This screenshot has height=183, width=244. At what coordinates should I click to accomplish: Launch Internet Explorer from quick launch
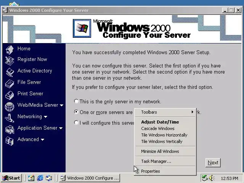pos(40,178)
